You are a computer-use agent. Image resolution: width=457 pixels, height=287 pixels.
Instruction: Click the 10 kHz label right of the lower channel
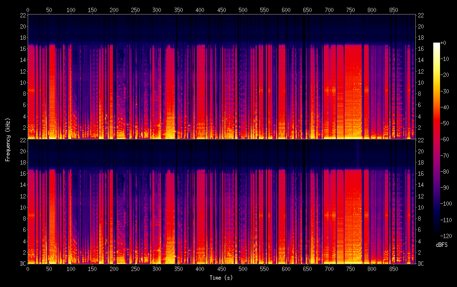coord(421,208)
